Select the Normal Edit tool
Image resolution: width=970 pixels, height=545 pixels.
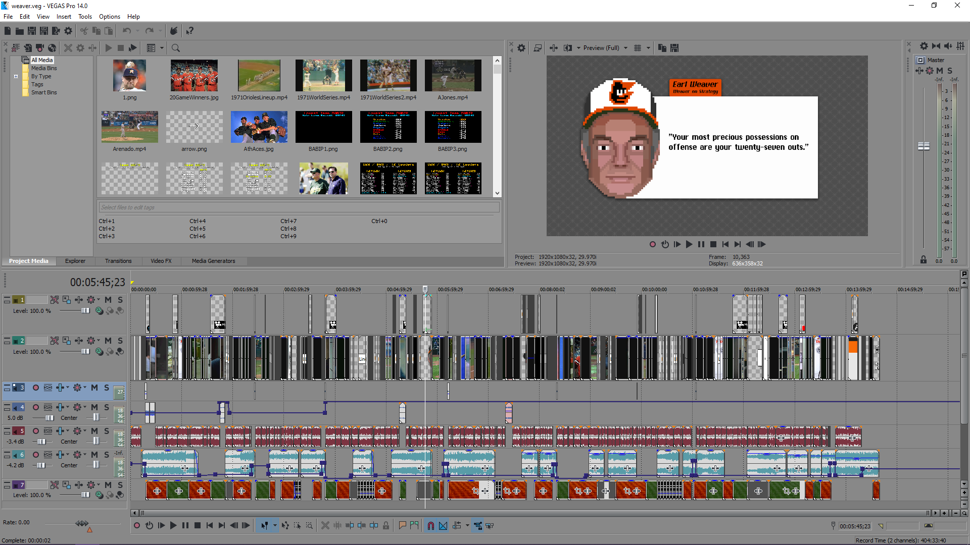(x=264, y=526)
